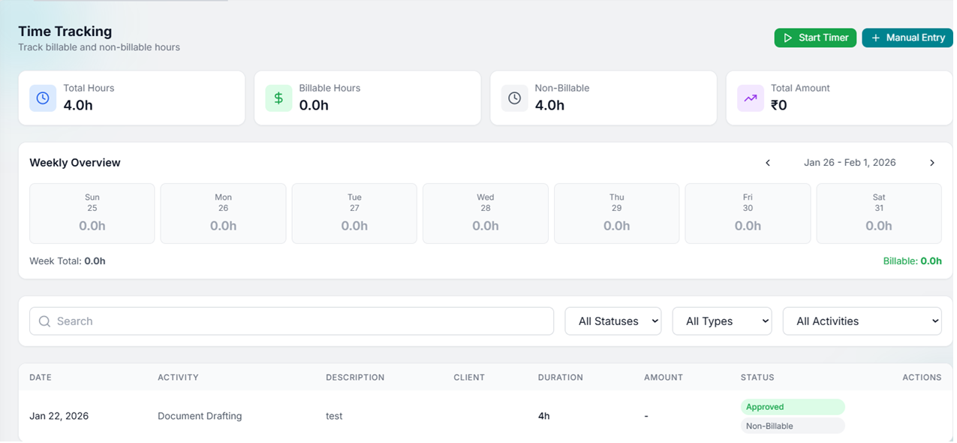Sort by the Date column header
This screenshot has height=443, width=957.
tap(41, 378)
